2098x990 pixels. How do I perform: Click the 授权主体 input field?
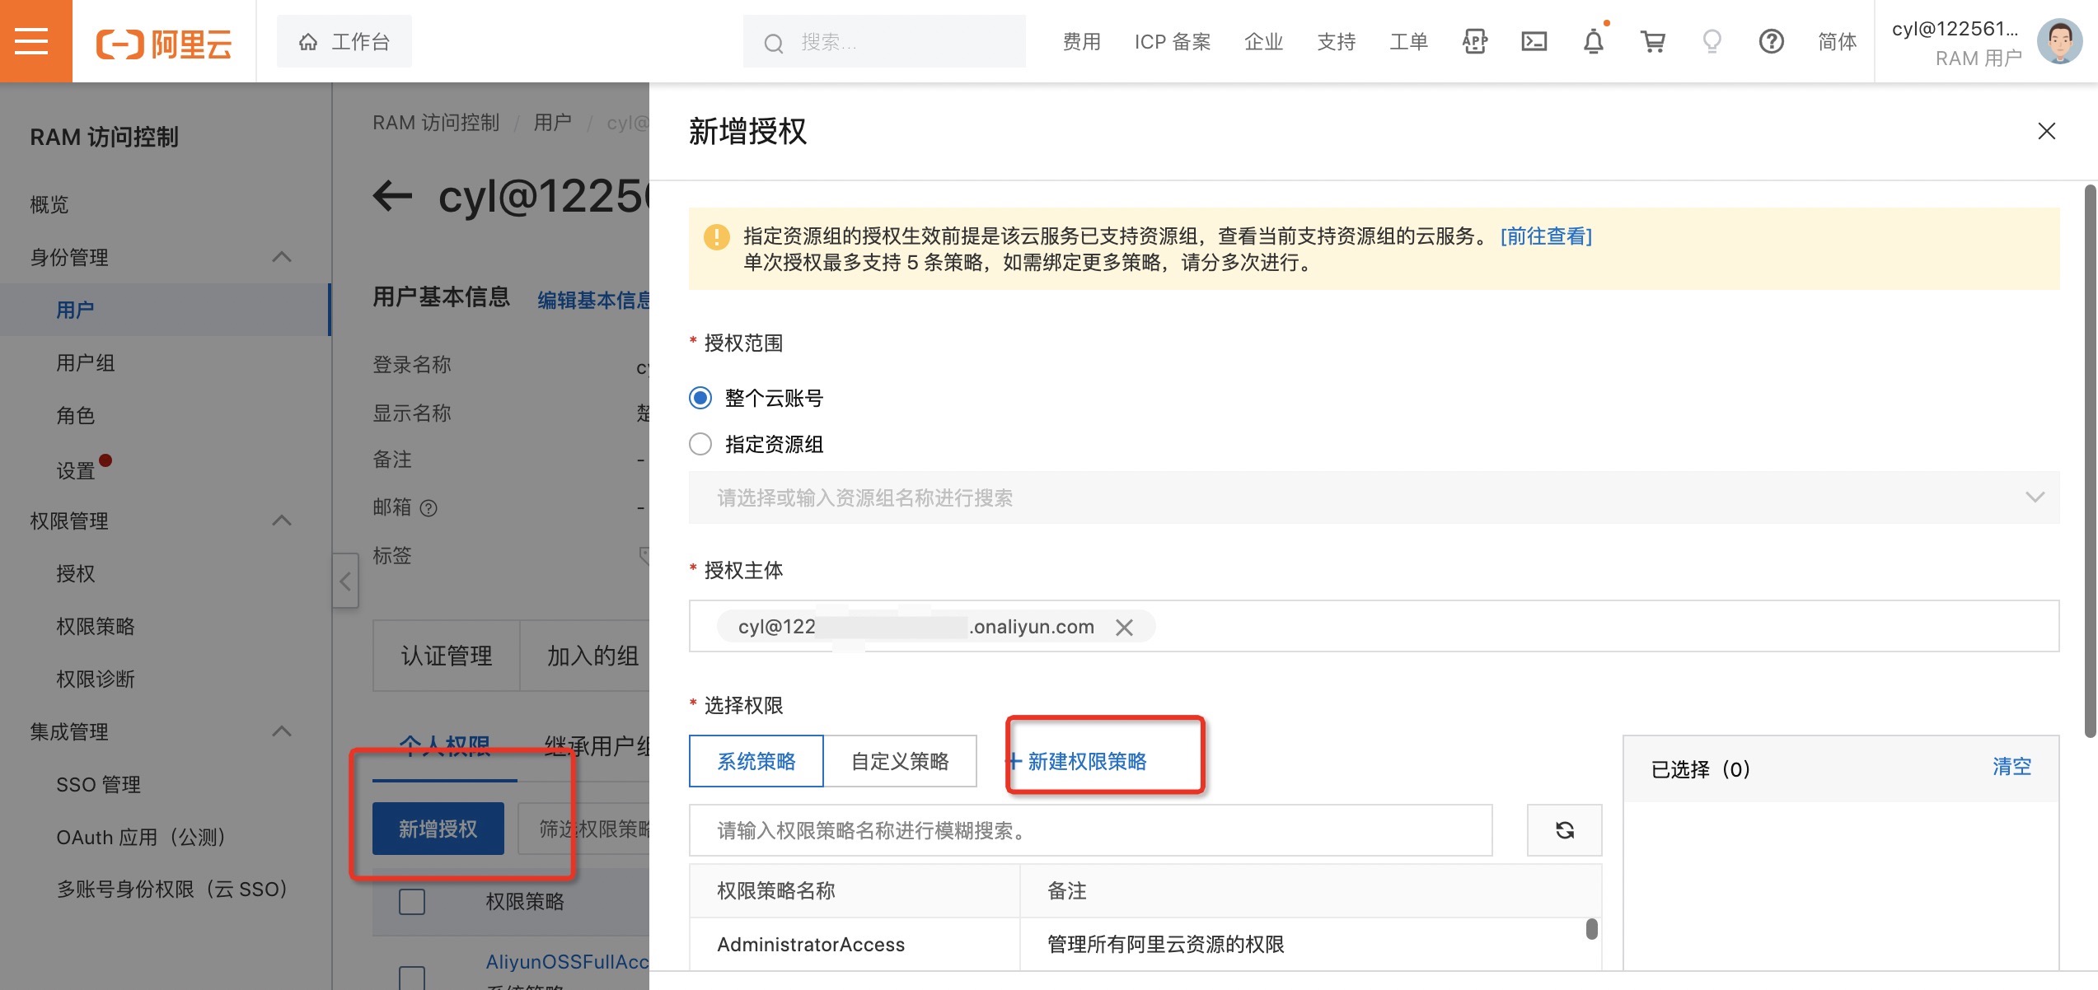tap(1374, 626)
